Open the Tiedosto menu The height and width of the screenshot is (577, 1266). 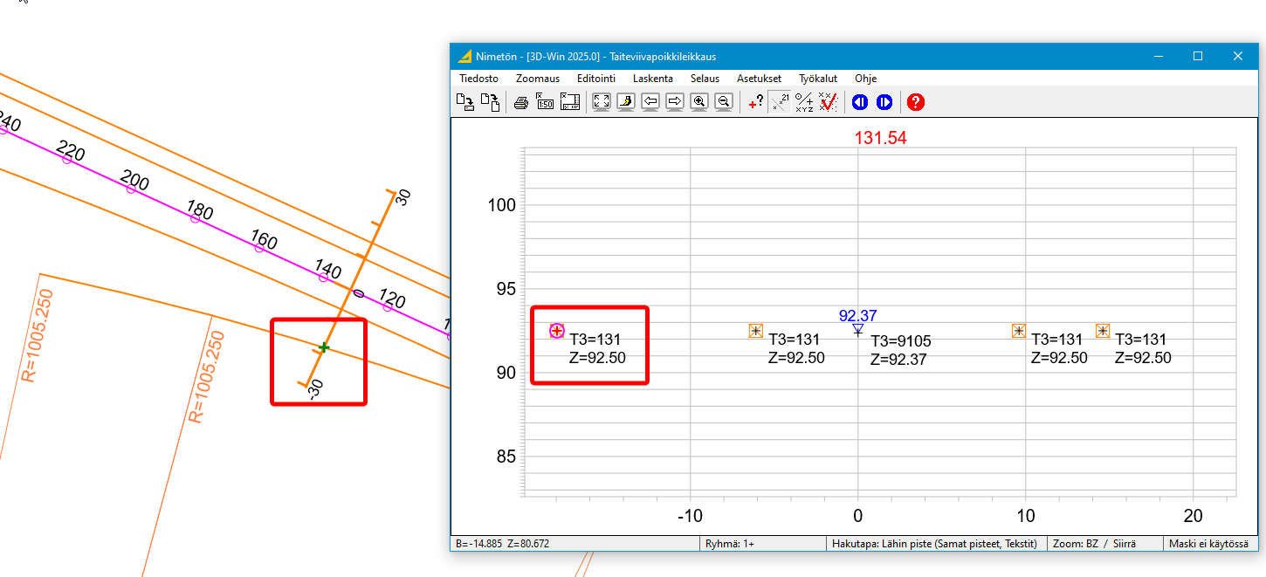pyautogui.click(x=478, y=79)
